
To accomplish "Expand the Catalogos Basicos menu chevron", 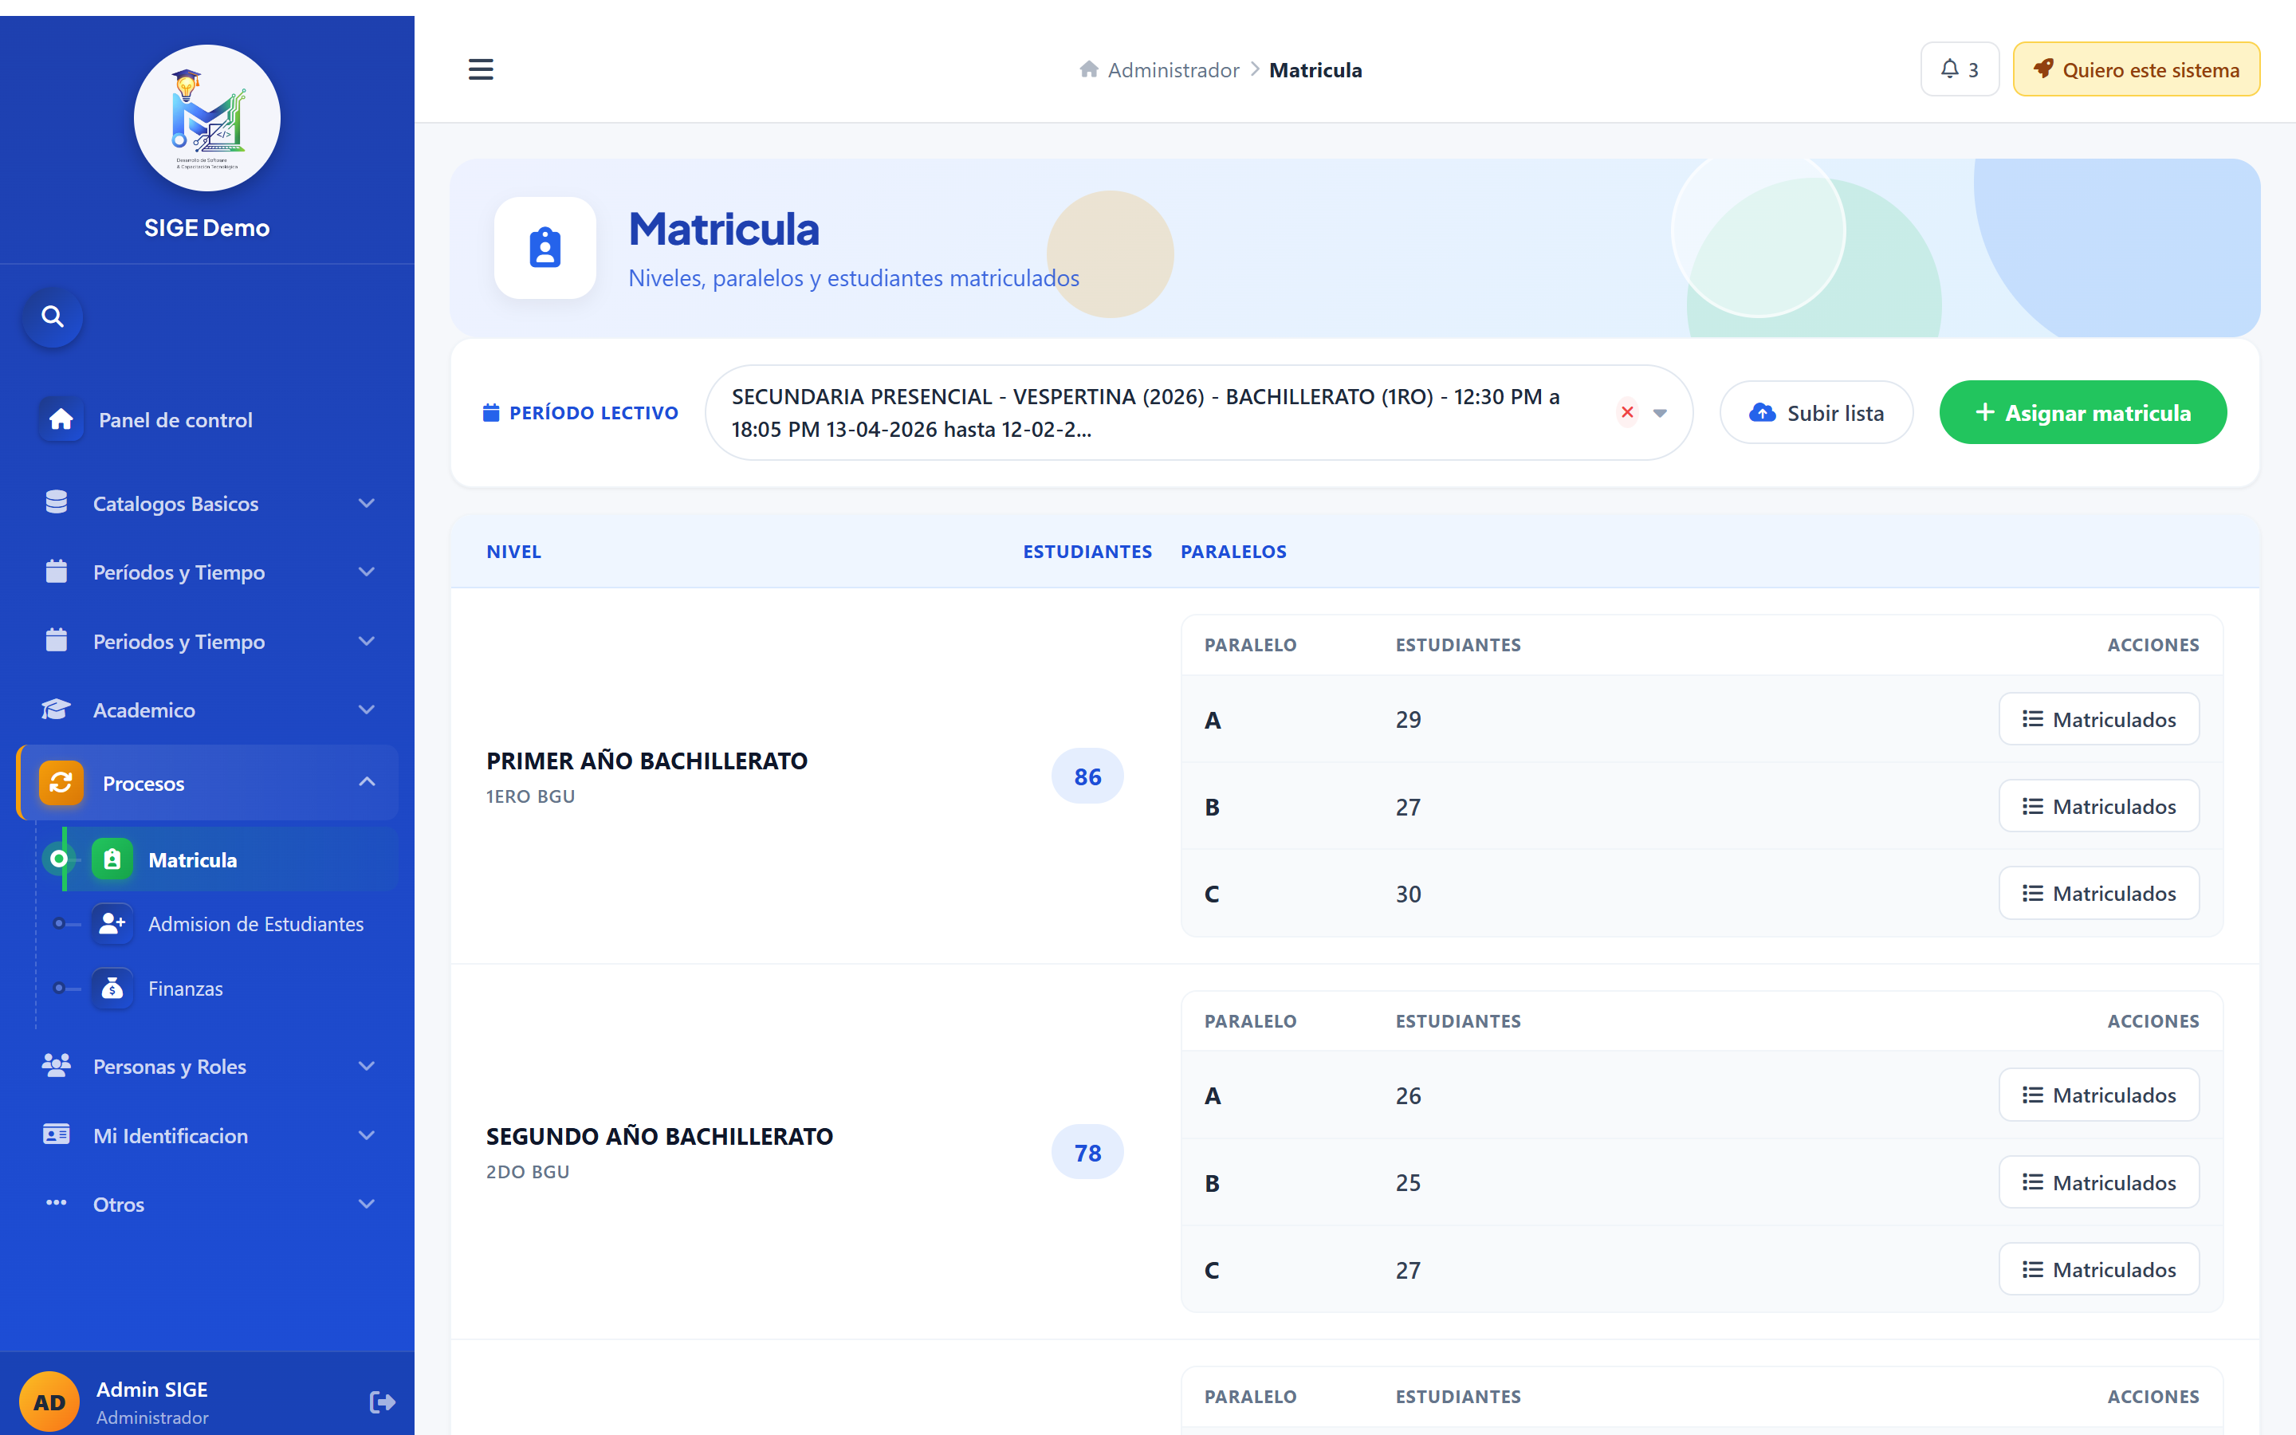I will (368, 503).
